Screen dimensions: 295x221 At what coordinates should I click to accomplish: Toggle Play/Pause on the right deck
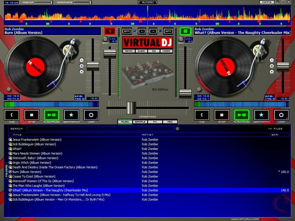click(242, 115)
